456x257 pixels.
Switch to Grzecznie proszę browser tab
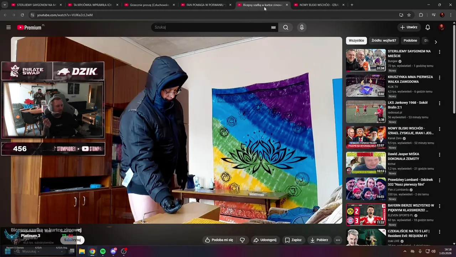[x=149, y=5]
